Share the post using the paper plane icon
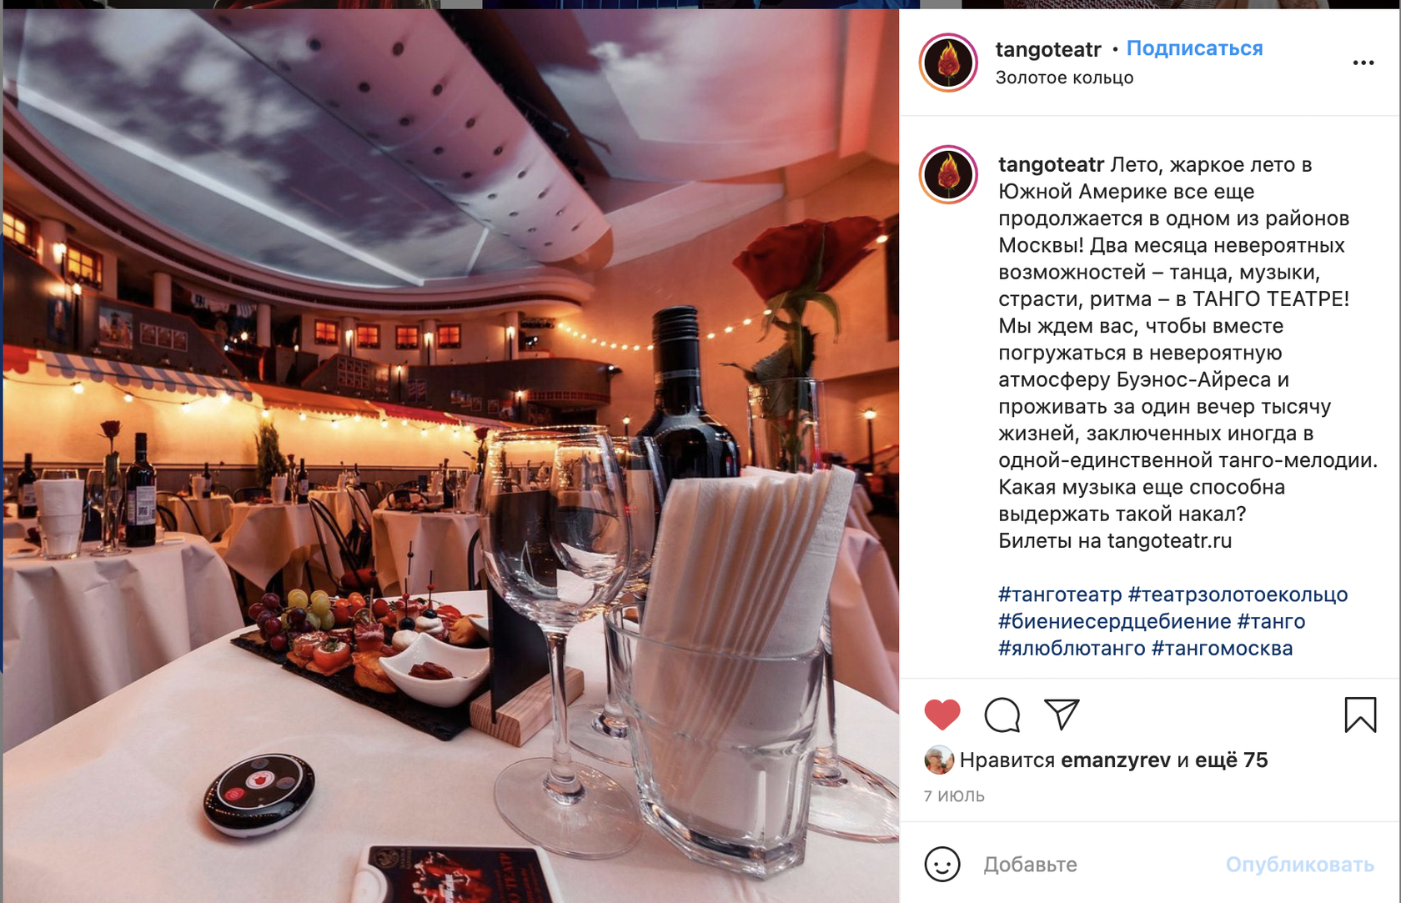The image size is (1401, 903). (x=1062, y=715)
